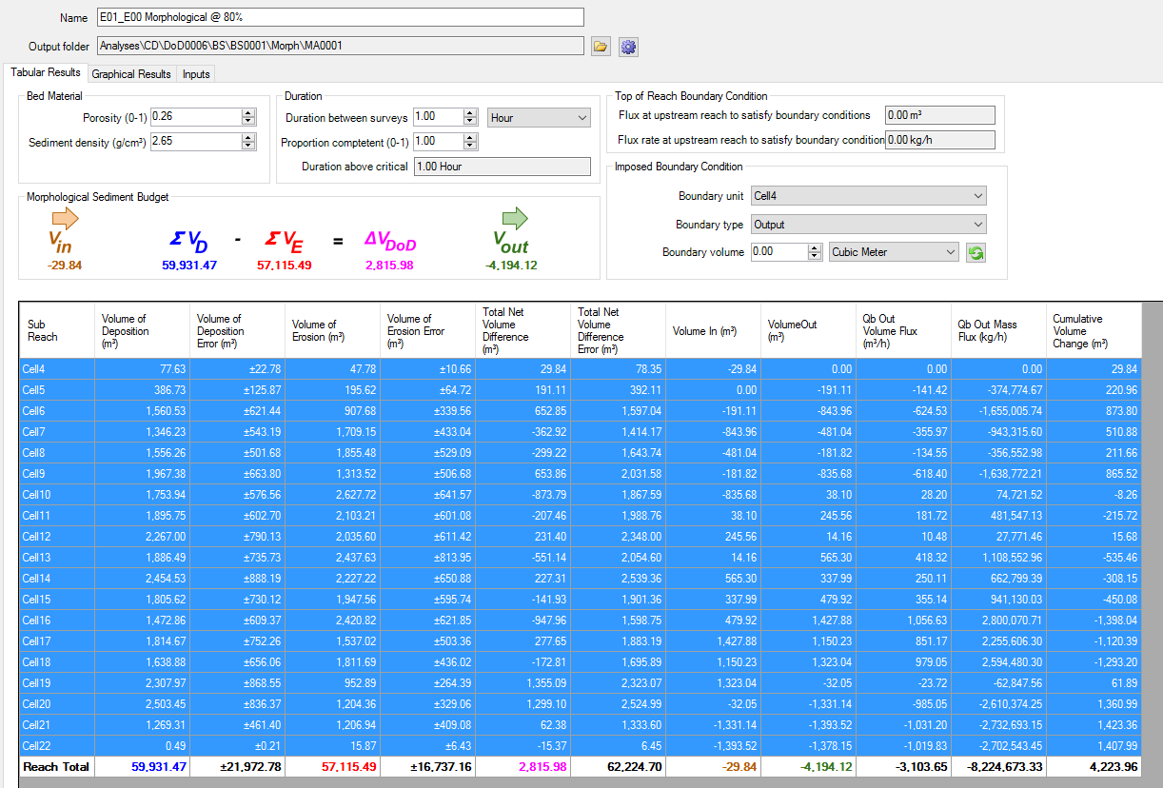Click the Volume of Erosion column header

[333, 331]
